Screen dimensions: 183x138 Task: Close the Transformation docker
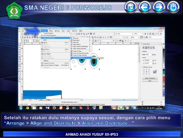point(161,44)
